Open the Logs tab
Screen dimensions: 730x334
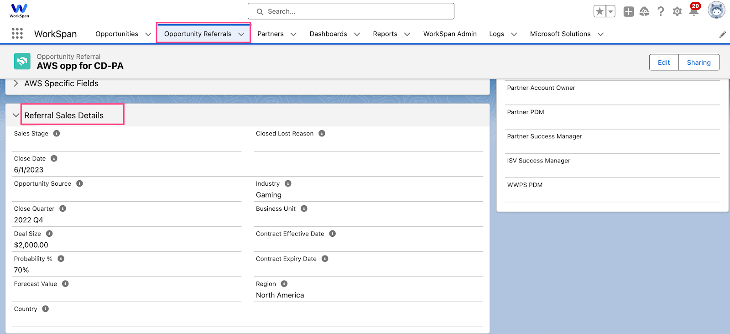[497, 34]
